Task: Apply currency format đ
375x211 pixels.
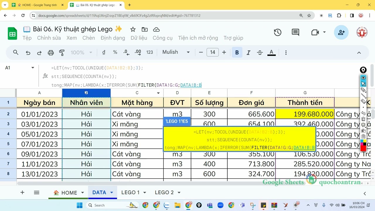Action: (x=104, y=52)
